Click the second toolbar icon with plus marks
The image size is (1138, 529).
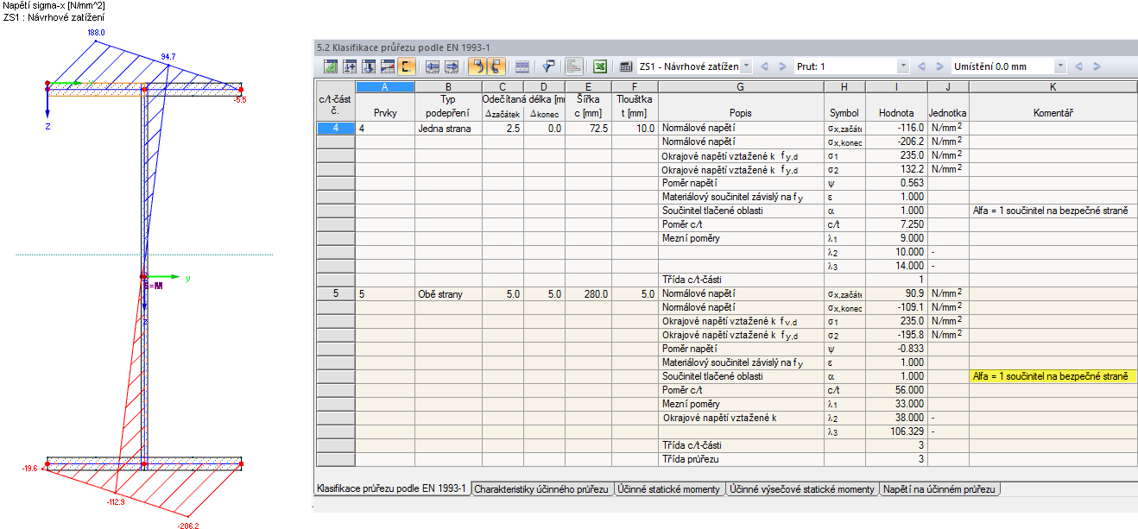[350, 66]
